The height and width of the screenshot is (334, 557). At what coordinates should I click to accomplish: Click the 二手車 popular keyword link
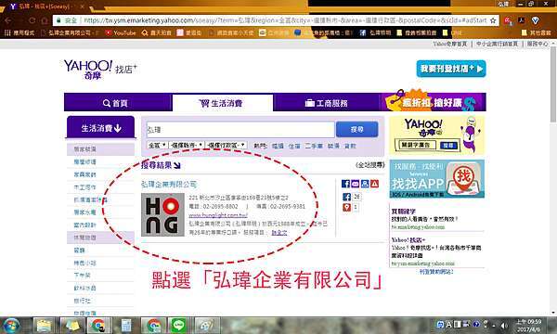(x=314, y=146)
